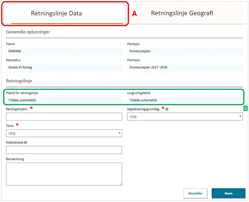This screenshot has height=202, width=249.
Task: Open the Tema dropdown list
Action: coord(64,133)
